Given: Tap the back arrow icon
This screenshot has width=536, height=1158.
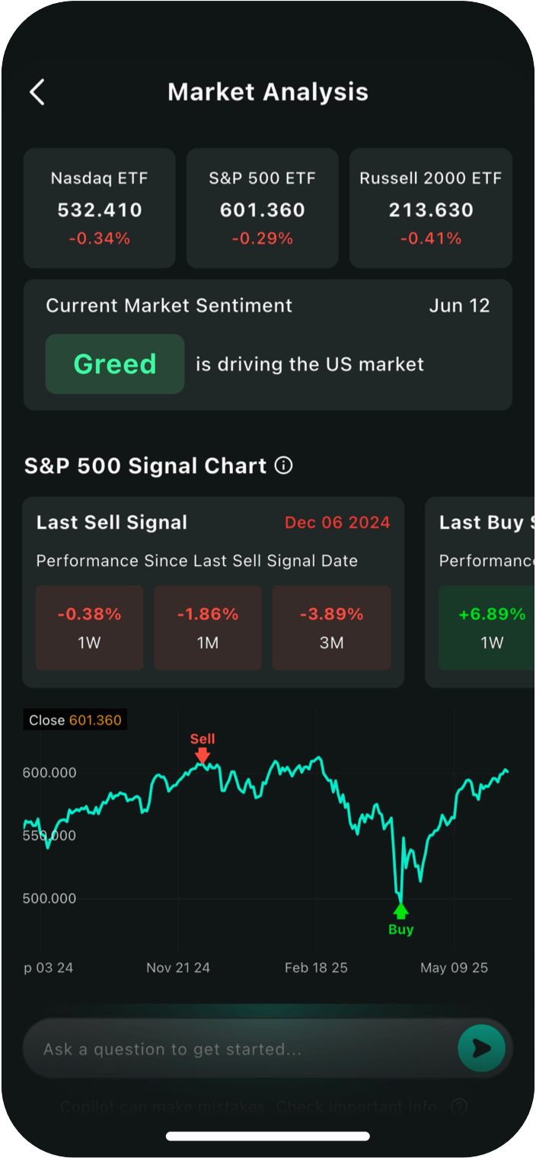Looking at the screenshot, I should coord(37,92).
